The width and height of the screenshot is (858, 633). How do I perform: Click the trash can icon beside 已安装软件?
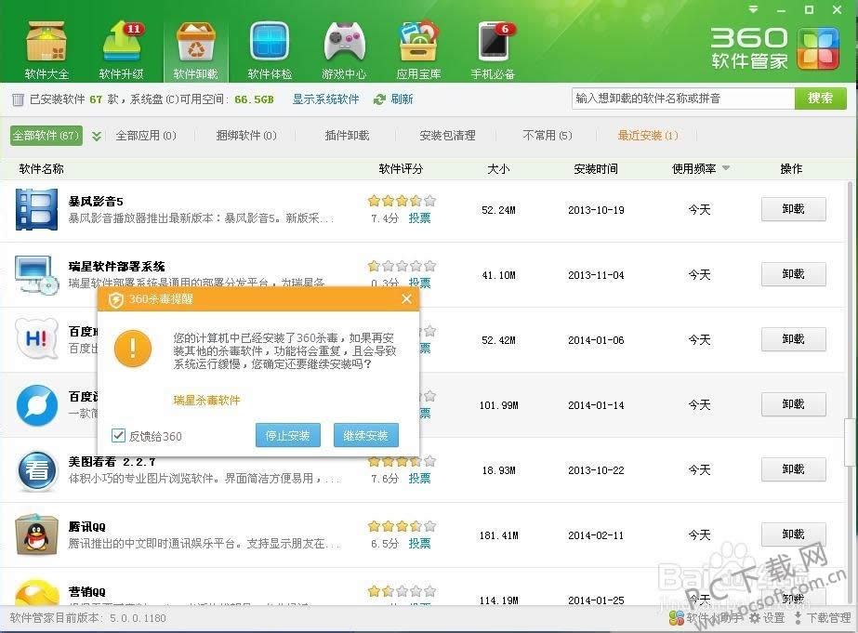pyautogui.click(x=18, y=99)
